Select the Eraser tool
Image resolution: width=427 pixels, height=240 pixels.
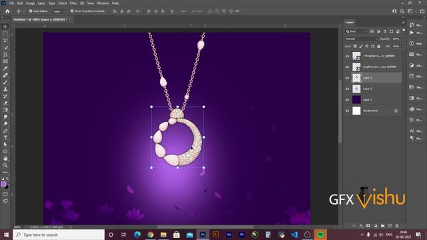[x=5, y=103]
